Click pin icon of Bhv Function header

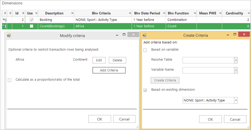tap(195, 13)
